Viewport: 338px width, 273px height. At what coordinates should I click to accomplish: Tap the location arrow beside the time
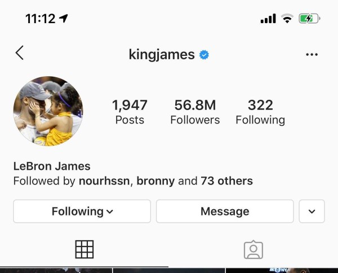tap(63, 19)
